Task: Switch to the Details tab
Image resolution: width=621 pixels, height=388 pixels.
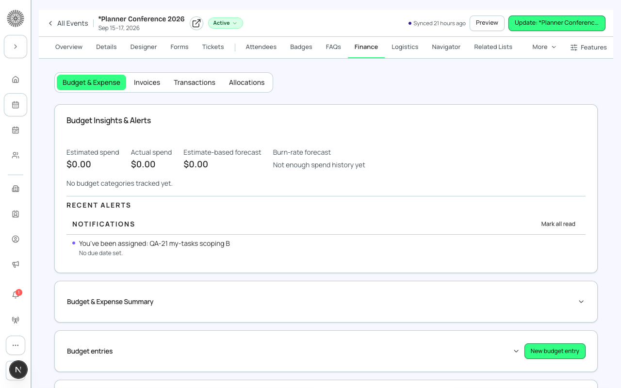Action: [x=106, y=47]
